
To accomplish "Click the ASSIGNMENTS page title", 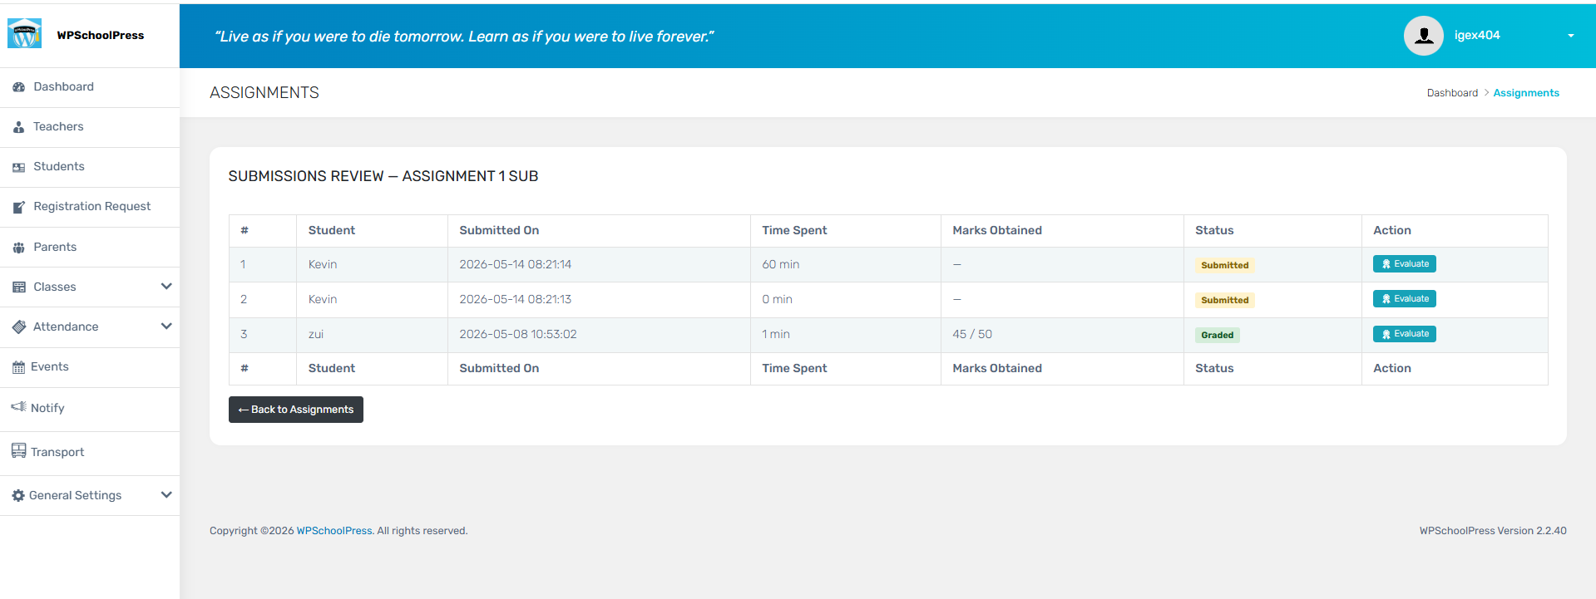I will pos(264,93).
